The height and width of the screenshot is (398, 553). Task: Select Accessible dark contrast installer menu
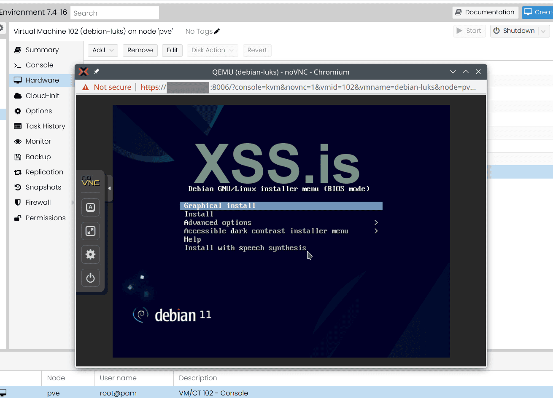click(281, 231)
